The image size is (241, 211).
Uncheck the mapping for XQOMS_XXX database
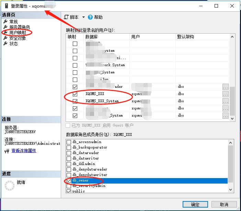click(x=75, y=94)
